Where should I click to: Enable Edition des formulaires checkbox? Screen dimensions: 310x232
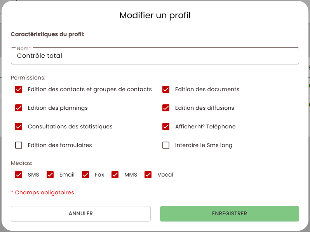(x=19, y=145)
